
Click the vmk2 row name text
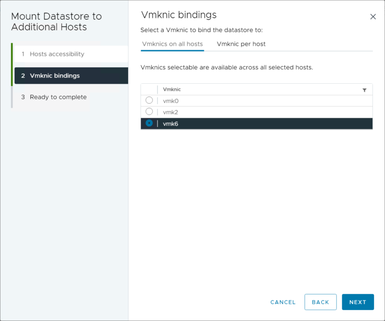coord(171,112)
